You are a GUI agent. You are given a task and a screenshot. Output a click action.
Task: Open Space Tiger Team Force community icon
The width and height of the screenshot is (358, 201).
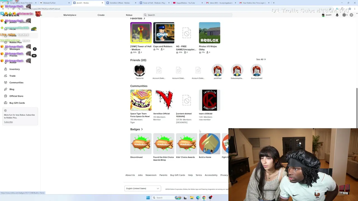(x=141, y=100)
